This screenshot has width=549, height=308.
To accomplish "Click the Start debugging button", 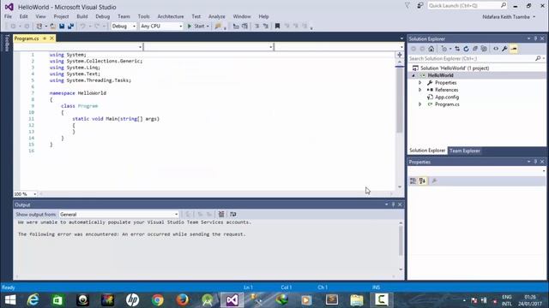I will pyautogui.click(x=196, y=27).
